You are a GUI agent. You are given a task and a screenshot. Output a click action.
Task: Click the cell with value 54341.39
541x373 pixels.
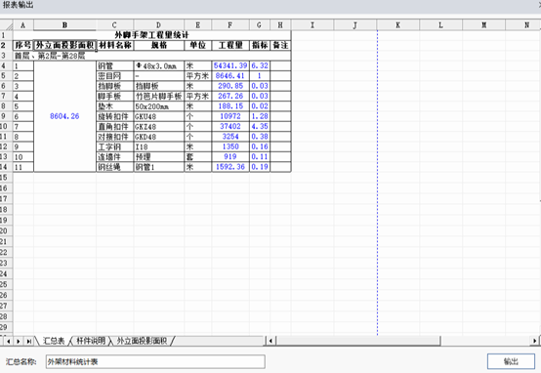(x=230, y=65)
